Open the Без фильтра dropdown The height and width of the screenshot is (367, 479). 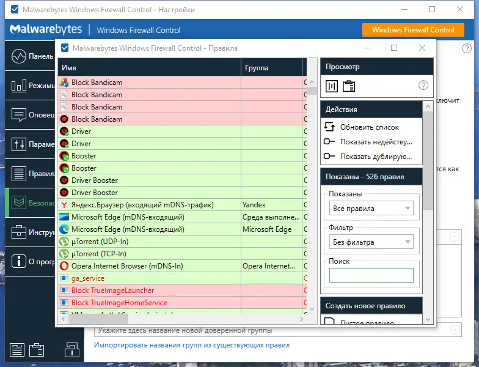tap(371, 242)
